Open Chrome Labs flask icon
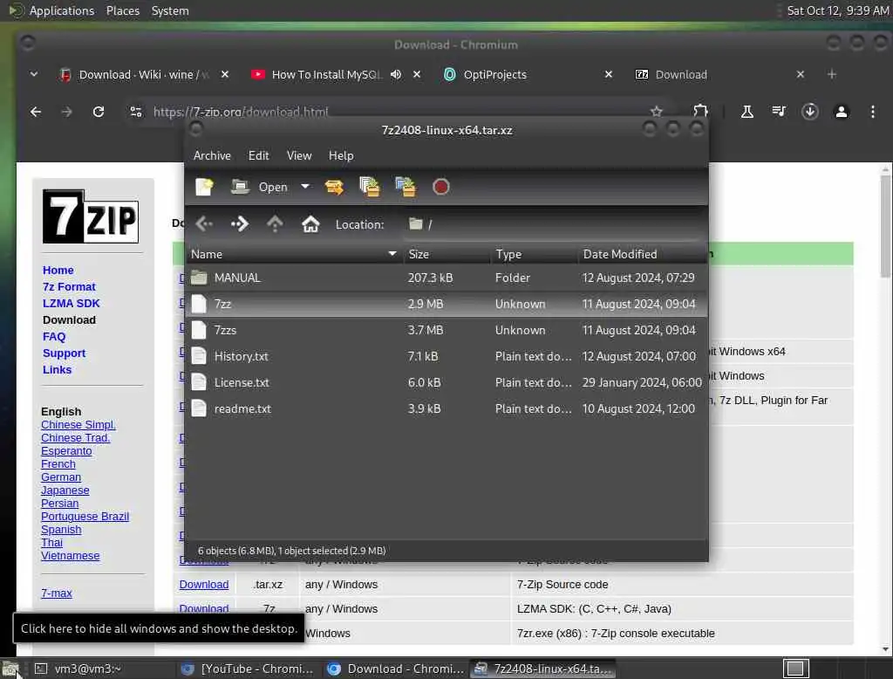Image resolution: width=893 pixels, height=679 pixels. pos(746,112)
